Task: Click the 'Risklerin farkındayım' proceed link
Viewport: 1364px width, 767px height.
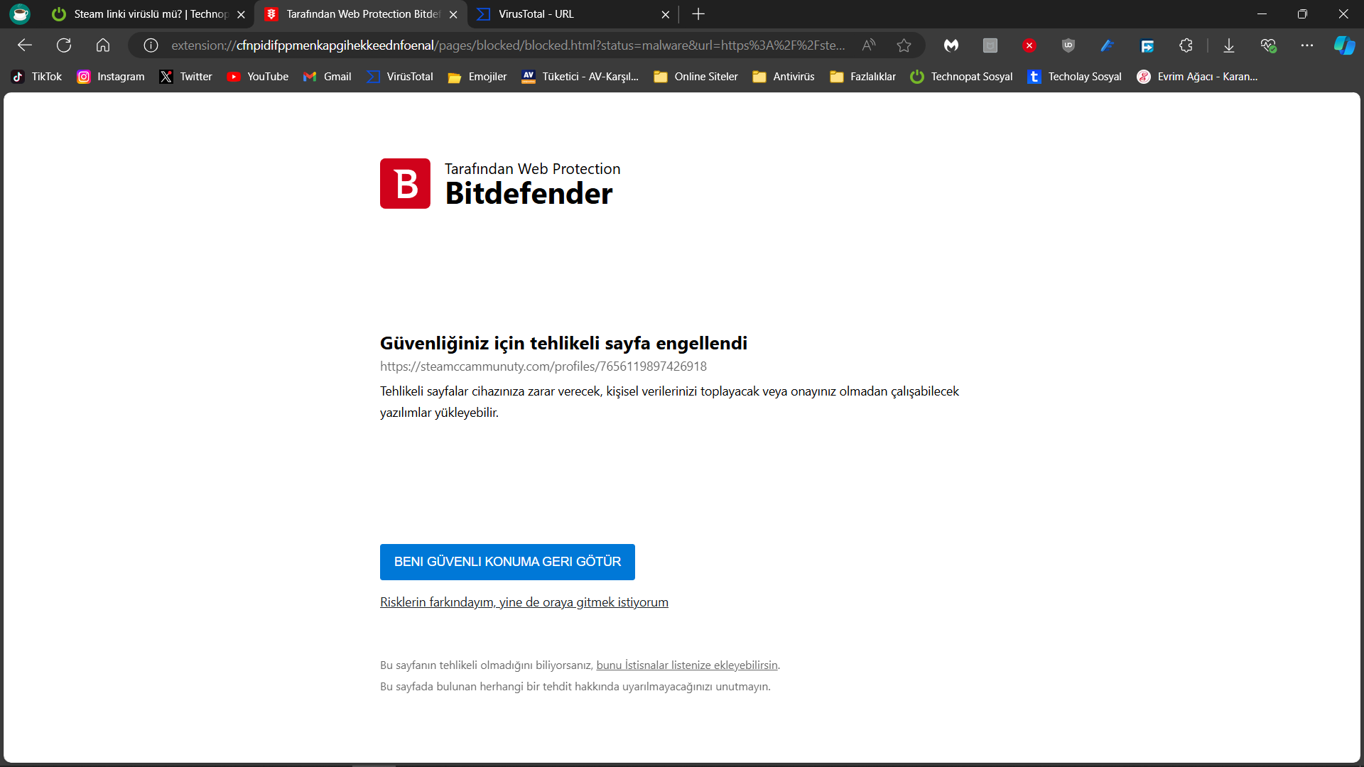Action: click(524, 602)
